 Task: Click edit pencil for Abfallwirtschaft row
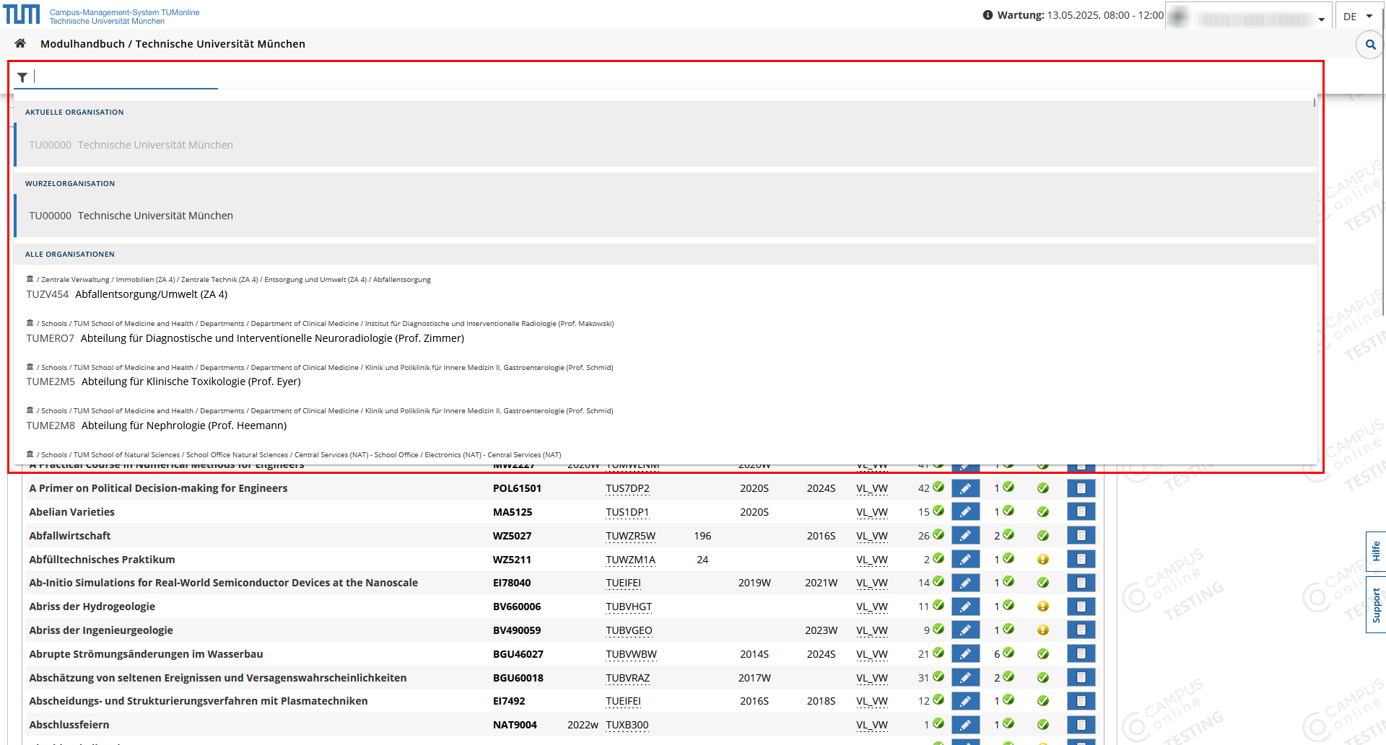coord(965,536)
